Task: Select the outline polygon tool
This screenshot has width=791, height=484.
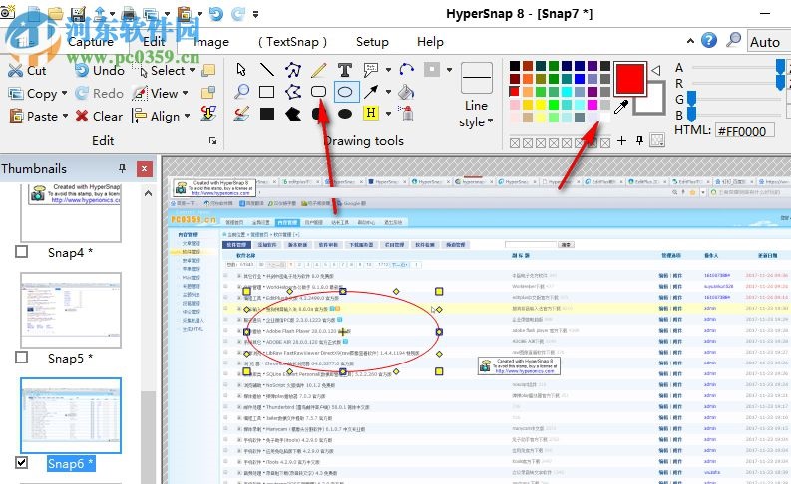Action: (292, 92)
